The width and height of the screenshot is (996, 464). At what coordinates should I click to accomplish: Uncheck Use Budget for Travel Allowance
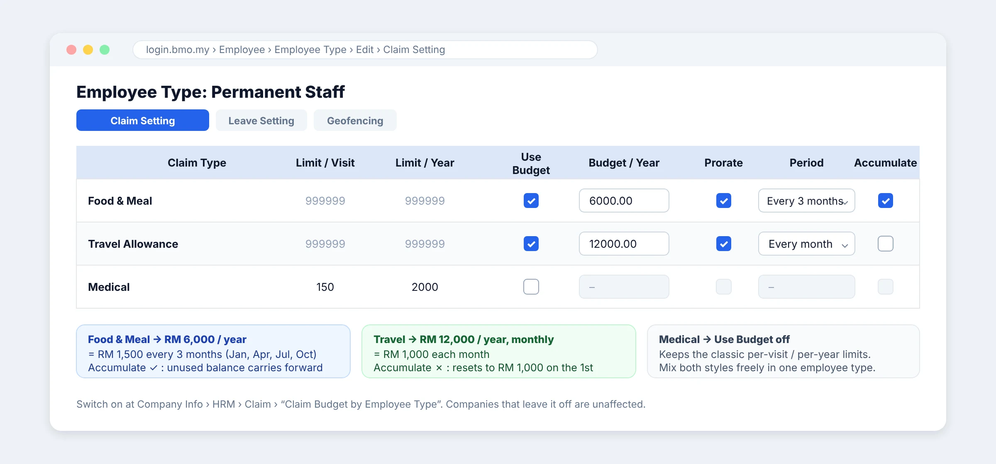coord(531,244)
